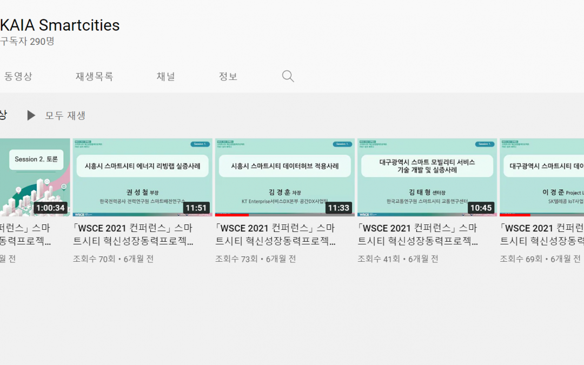Click the 11:33 duration badge
The image size is (584, 365).
coord(339,208)
